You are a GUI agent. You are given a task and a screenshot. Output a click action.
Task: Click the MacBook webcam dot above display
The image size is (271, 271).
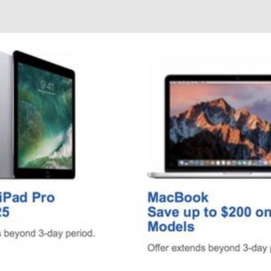click(237, 78)
